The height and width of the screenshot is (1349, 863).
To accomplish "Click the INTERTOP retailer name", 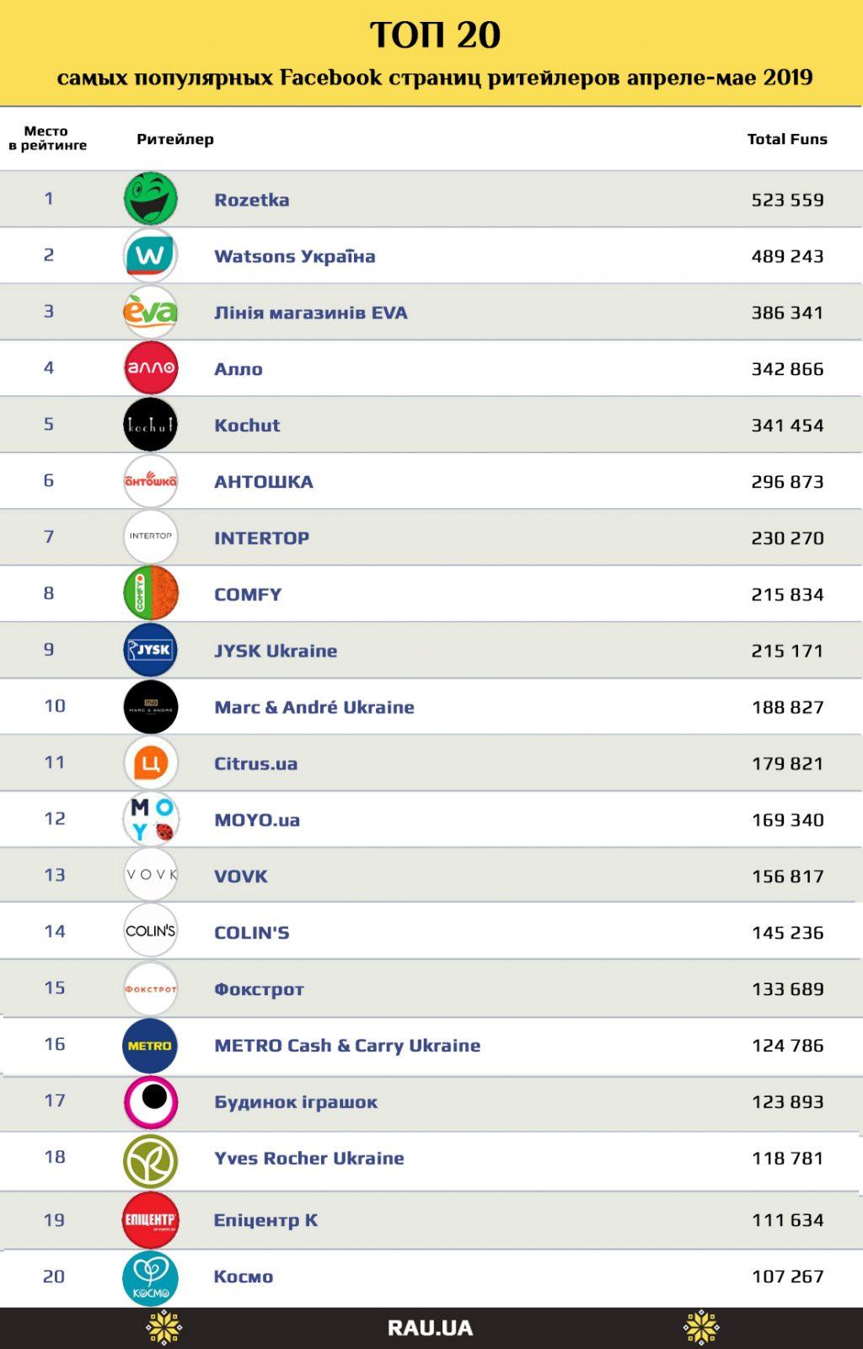I will click(x=261, y=538).
